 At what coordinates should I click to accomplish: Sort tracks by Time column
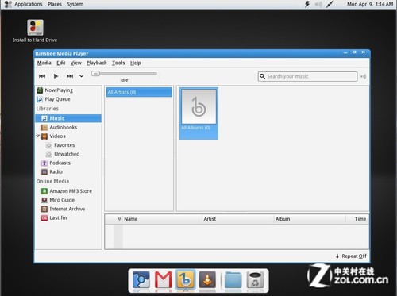pyautogui.click(x=357, y=219)
